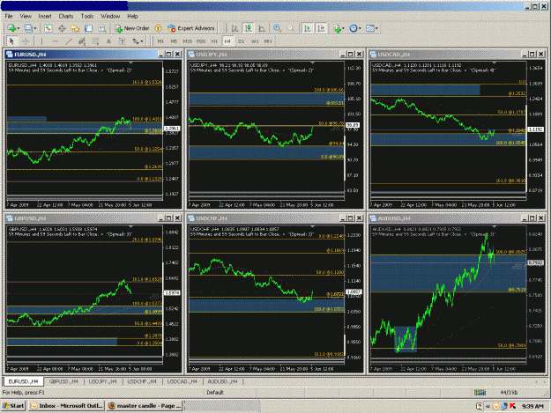This screenshot has width=551, height=413.
Task: Launch MetaEditor via the yellow diamond icon
Action: click(158, 28)
